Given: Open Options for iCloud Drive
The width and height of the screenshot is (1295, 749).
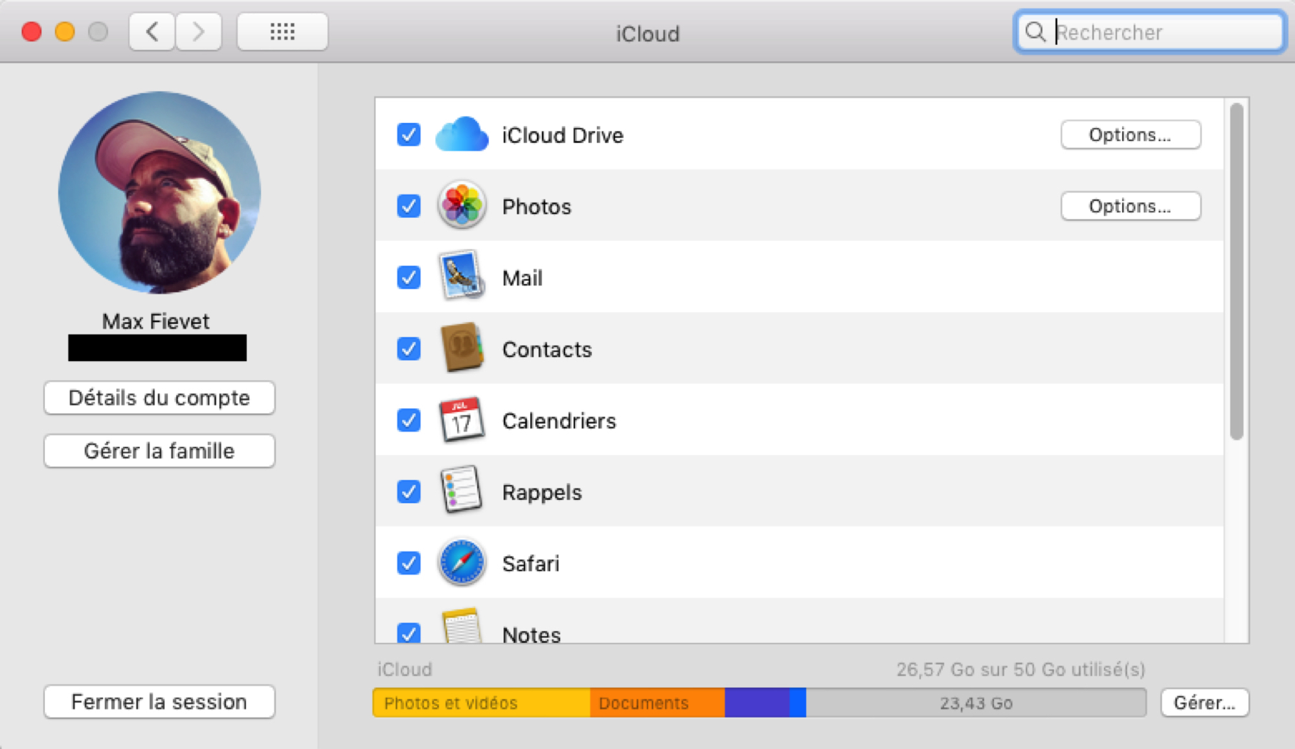Looking at the screenshot, I should (x=1131, y=135).
